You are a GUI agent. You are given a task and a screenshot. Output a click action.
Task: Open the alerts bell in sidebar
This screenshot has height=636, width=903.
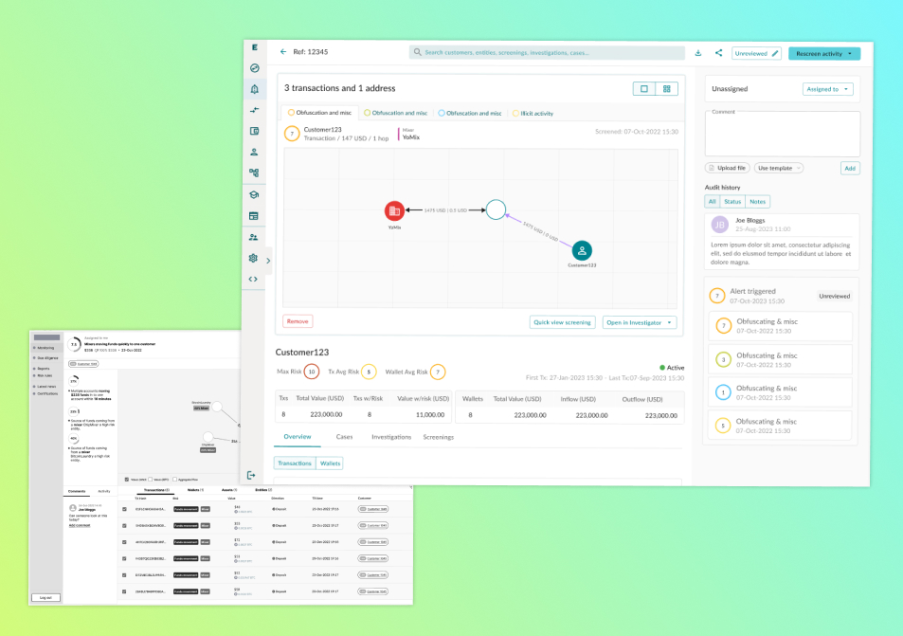coord(254,89)
